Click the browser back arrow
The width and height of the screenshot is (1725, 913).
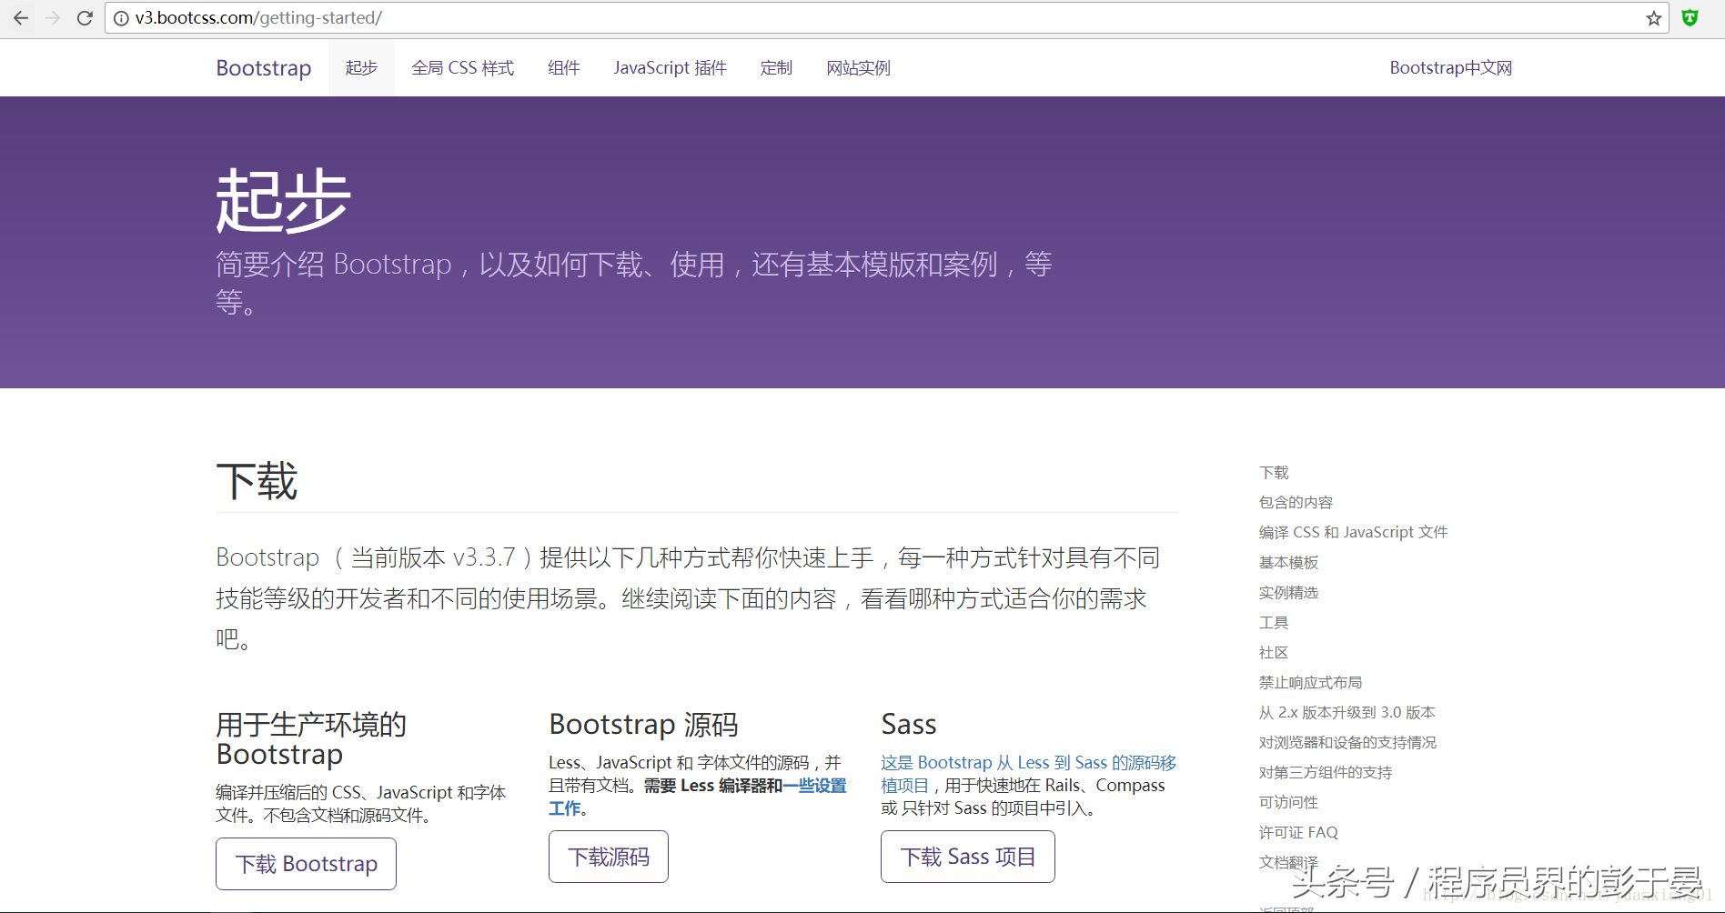(x=21, y=18)
